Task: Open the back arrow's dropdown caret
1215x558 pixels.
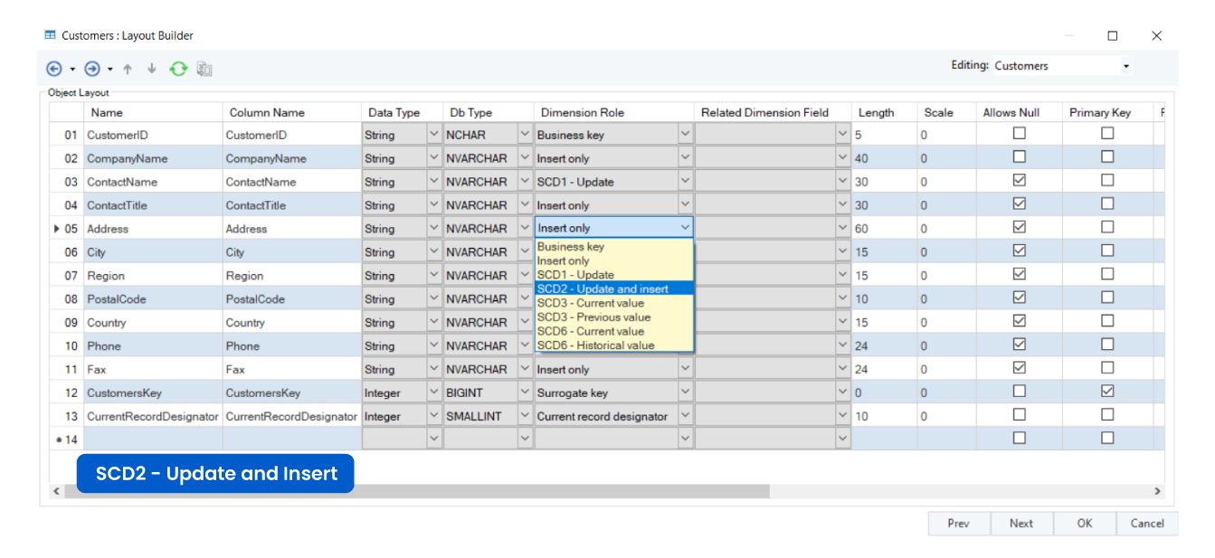Action: (x=72, y=69)
